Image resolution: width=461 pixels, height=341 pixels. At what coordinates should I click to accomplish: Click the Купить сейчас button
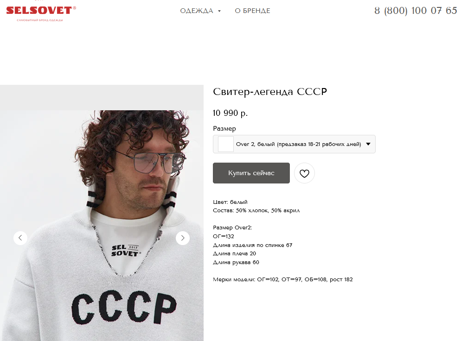tap(251, 173)
